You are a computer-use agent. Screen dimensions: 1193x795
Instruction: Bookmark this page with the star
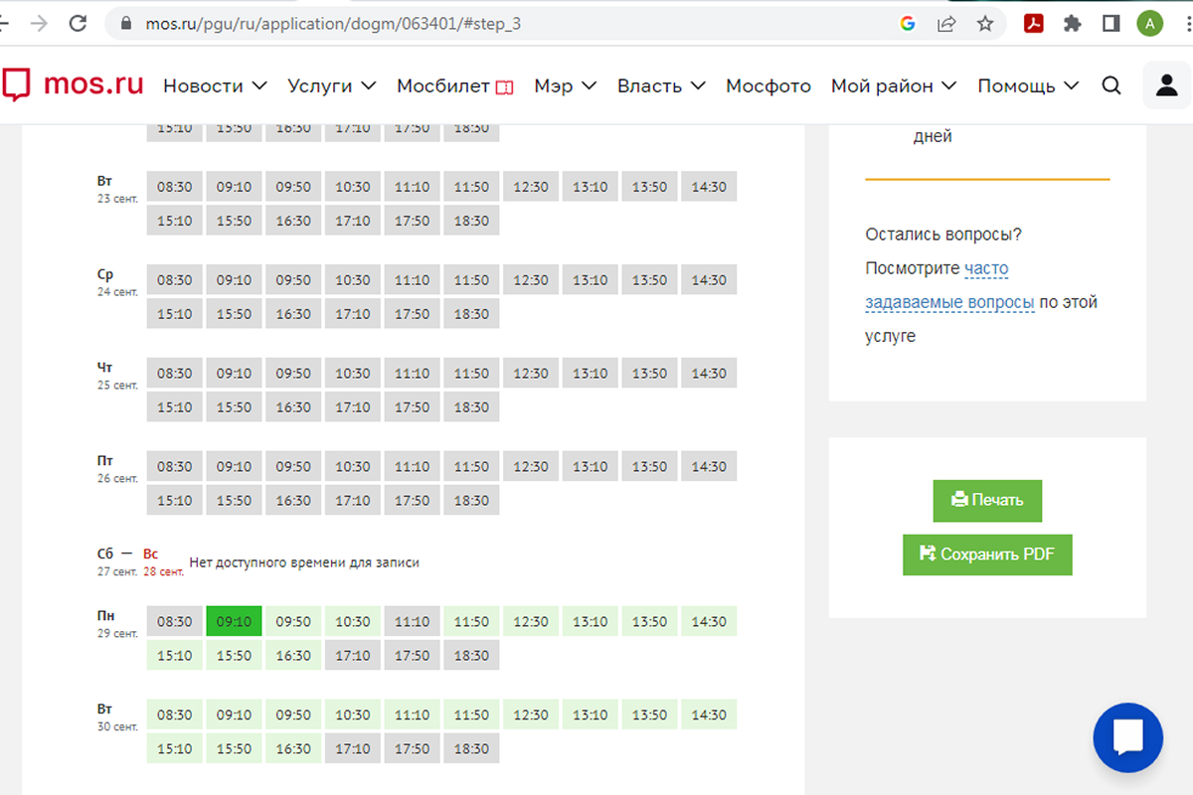[985, 24]
